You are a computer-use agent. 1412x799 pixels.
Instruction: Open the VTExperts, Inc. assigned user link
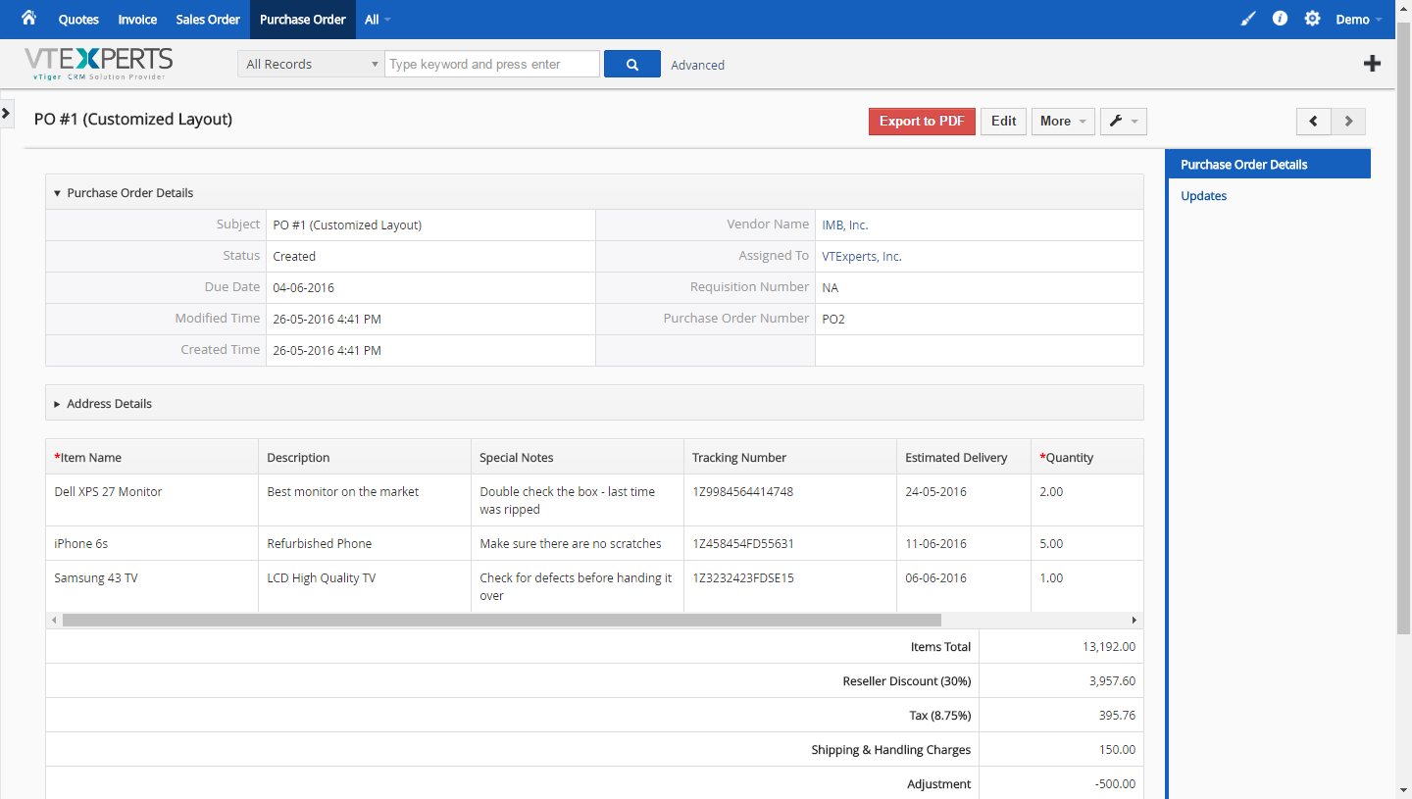[x=862, y=257]
